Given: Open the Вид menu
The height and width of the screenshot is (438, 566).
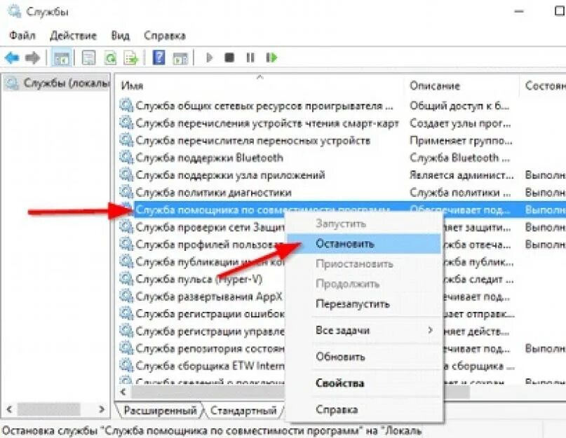Looking at the screenshot, I should 120,36.
